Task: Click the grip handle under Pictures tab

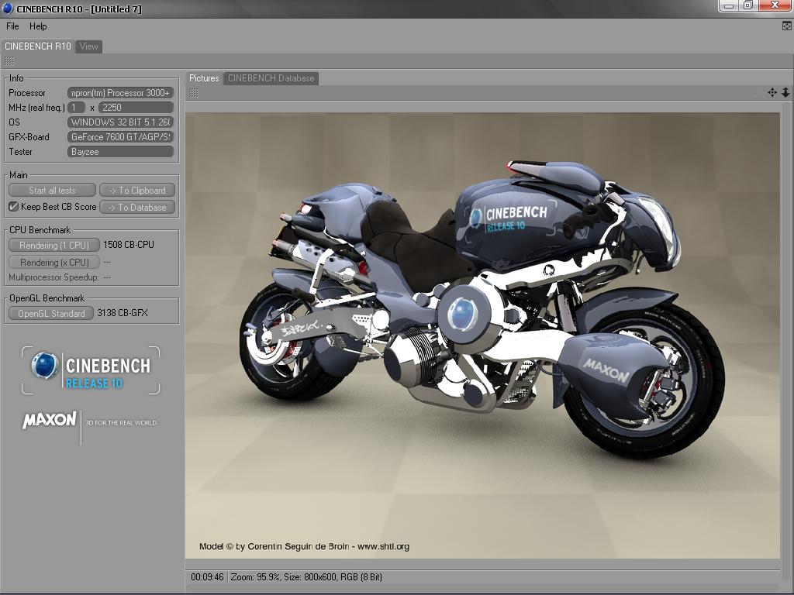Action: pos(193,93)
